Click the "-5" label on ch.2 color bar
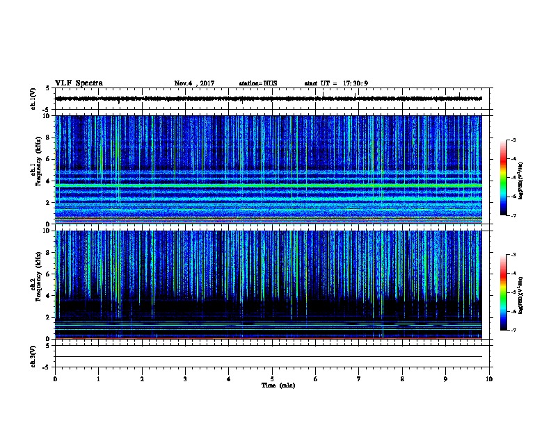The width and height of the screenshot is (551, 425). (513, 292)
